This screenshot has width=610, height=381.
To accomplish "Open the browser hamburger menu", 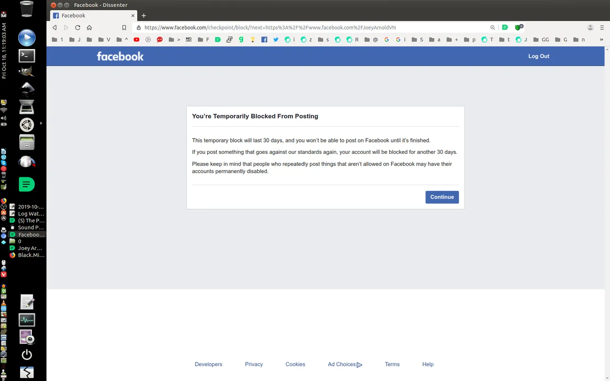I will pos(602,28).
